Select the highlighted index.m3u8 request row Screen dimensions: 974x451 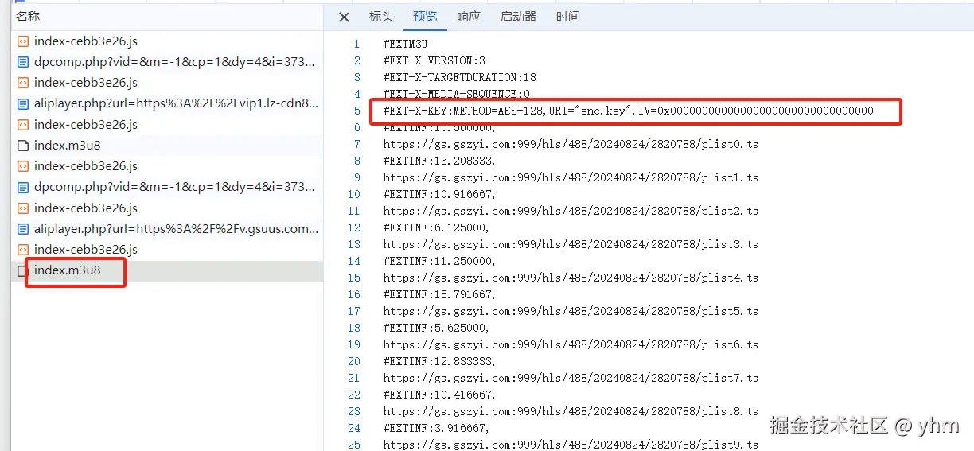[167, 270]
